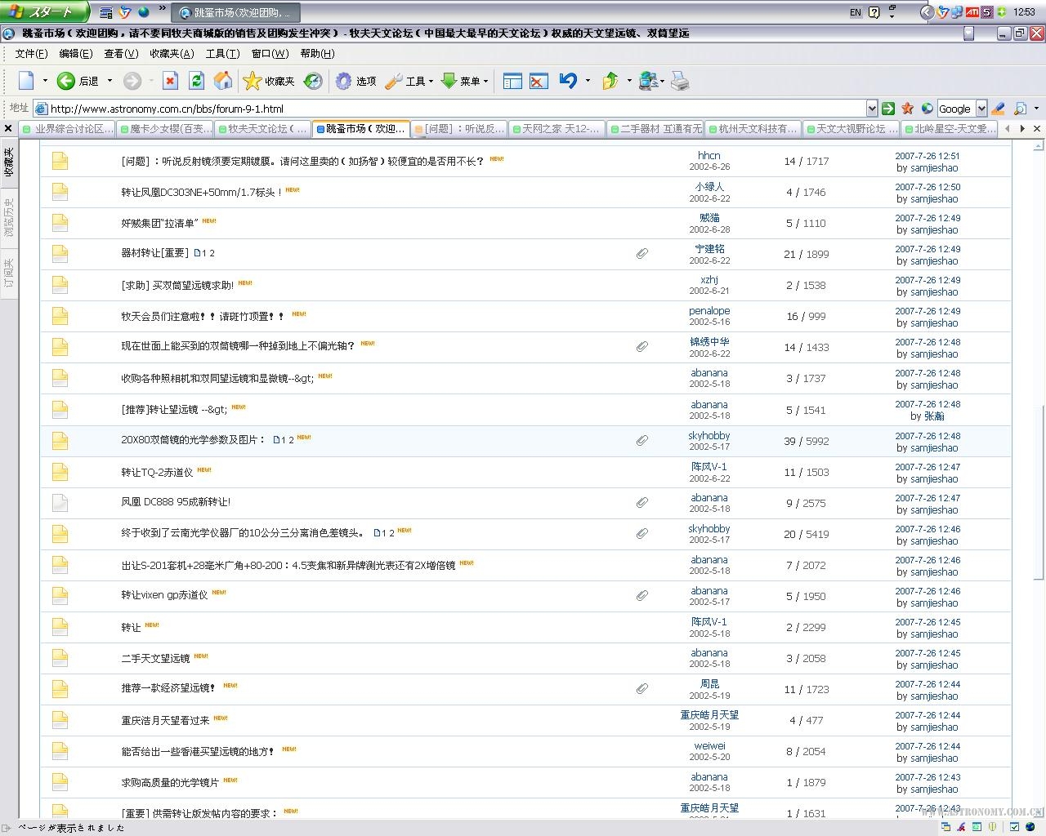
Task: Stop page loading with the red X icon
Action: click(170, 81)
